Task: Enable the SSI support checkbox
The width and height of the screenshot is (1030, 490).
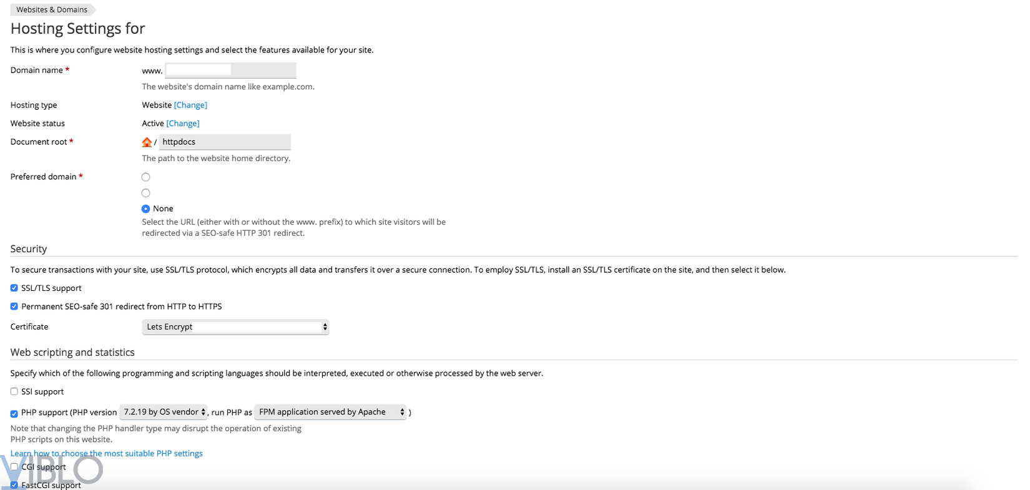Action: click(14, 392)
